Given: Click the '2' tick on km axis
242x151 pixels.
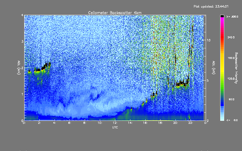Looking at the screenshot, I should [x=22, y=68].
